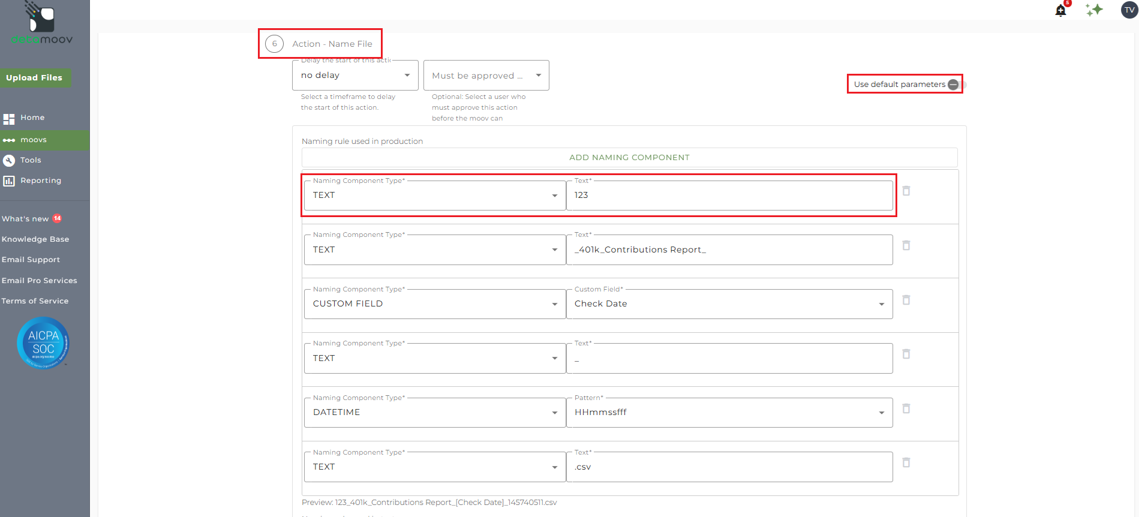Screen dimensions: 1139x517
Task: Open the 'no delay' timeframe dropdown
Action: tap(355, 76)
